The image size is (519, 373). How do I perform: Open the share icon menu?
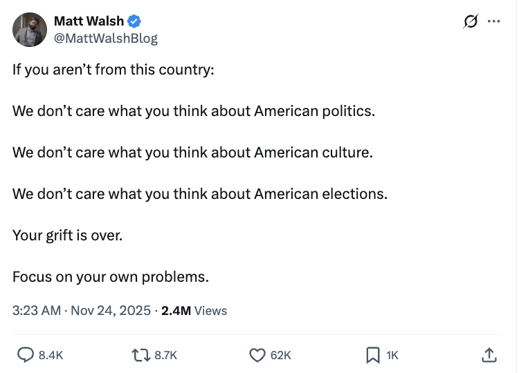tap(489, 355)
